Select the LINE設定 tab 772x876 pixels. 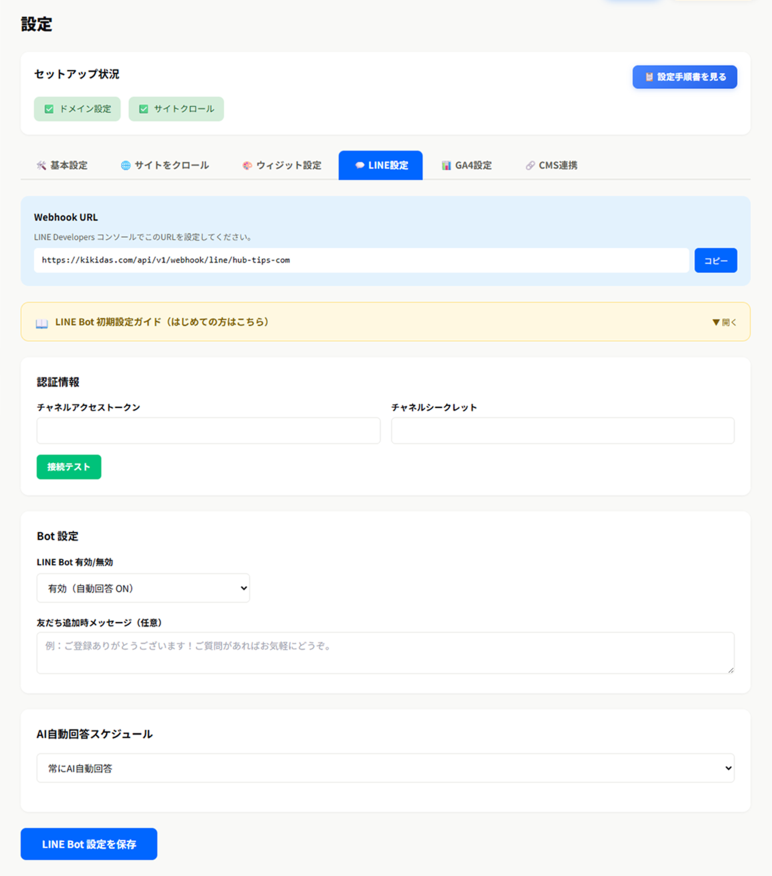pyautogui.click(x=381, y=165)
